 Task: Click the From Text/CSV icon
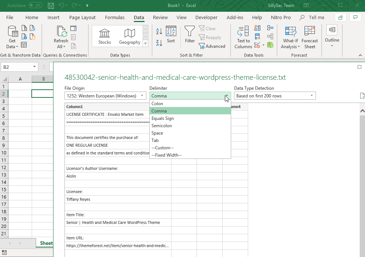point(24,28)
